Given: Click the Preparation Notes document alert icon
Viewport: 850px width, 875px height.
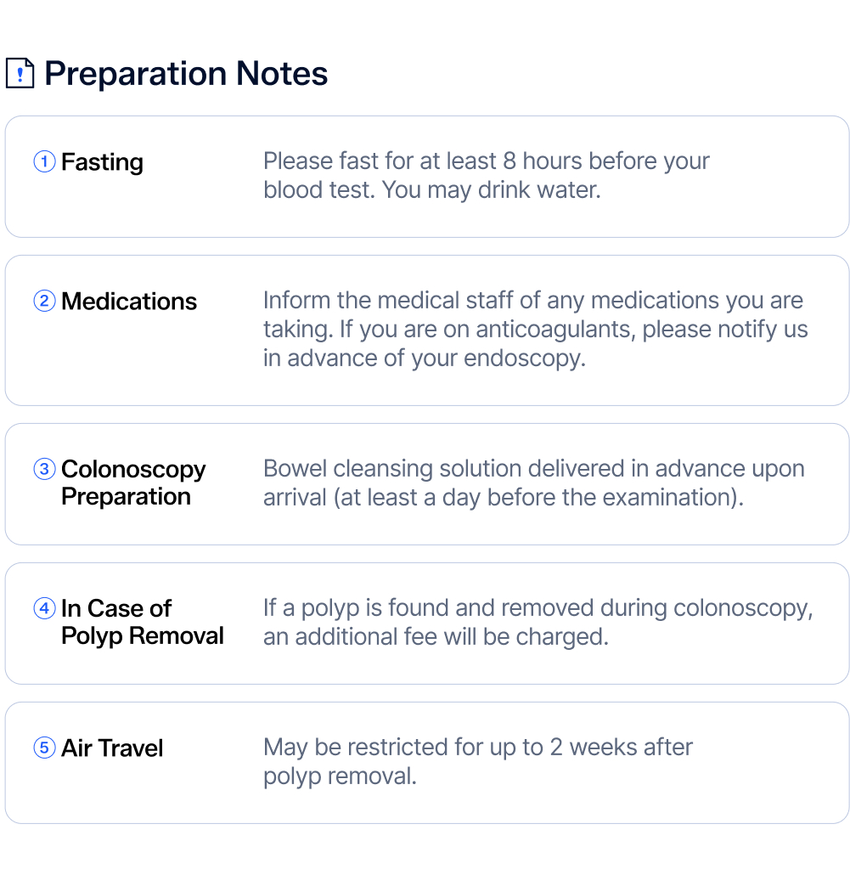Looking at the screenshot, I should tap(20, 74).
